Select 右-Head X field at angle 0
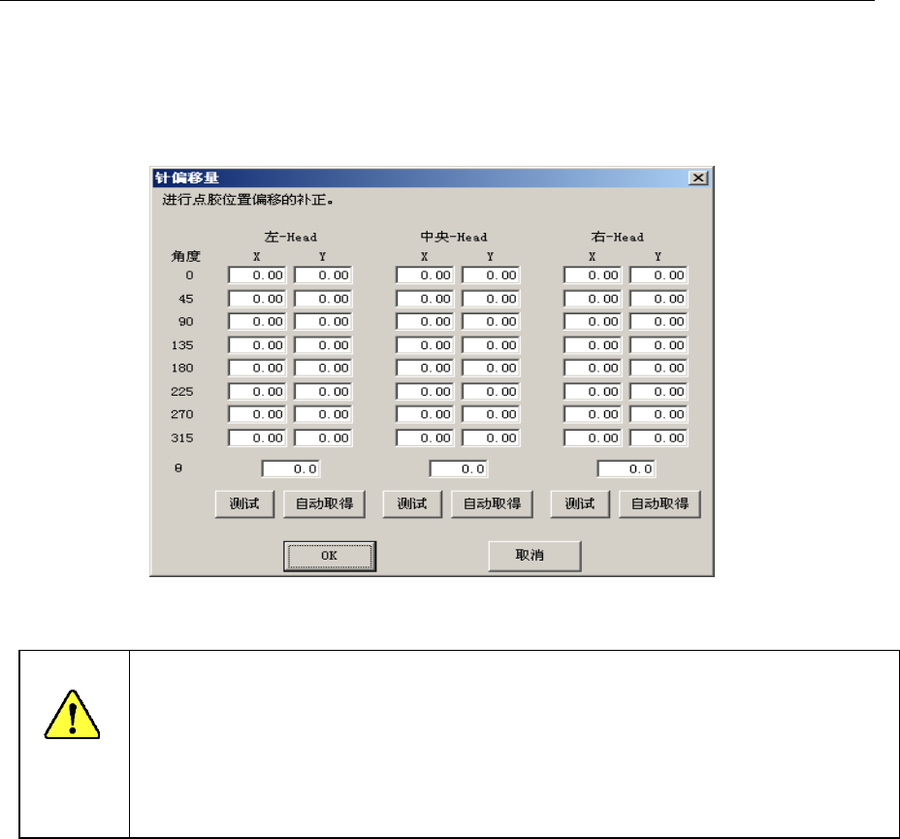This screenshot has height=839, width=900. (x=593, y=275)
